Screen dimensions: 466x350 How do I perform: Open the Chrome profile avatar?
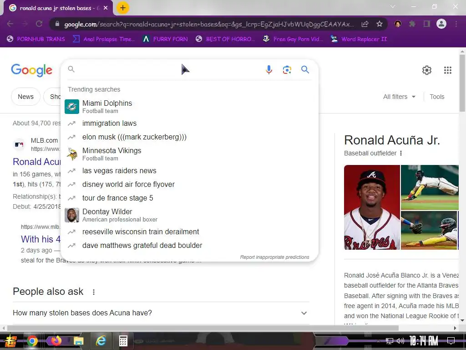(x=441, y=24)
